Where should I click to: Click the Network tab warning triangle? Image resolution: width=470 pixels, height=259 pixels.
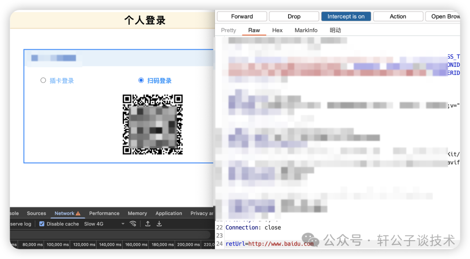pyautogui.click(x=78, y=213)
